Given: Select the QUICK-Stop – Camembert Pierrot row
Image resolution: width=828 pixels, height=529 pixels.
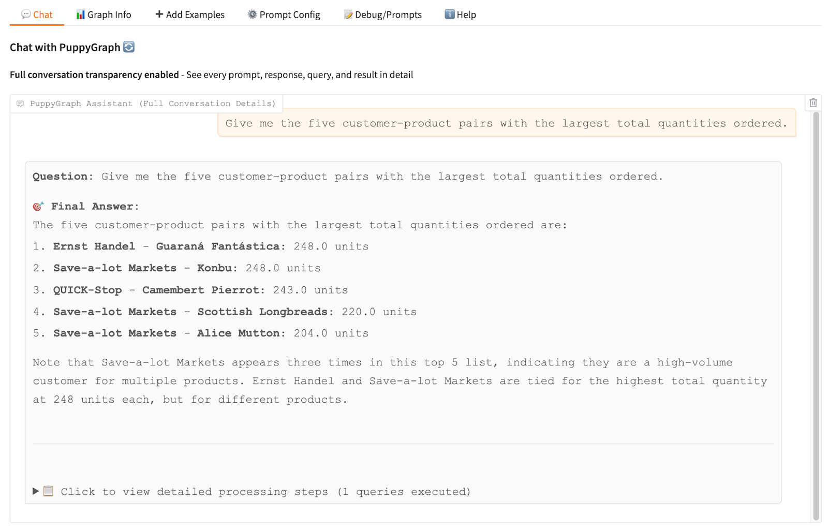Looking at the screenshot, I should (x=190, y=290).
